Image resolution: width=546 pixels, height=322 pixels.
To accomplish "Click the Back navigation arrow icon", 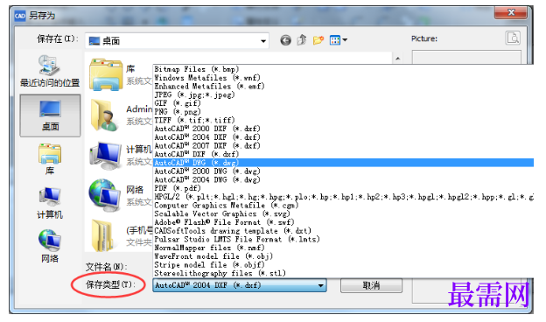I will (285, 40).
